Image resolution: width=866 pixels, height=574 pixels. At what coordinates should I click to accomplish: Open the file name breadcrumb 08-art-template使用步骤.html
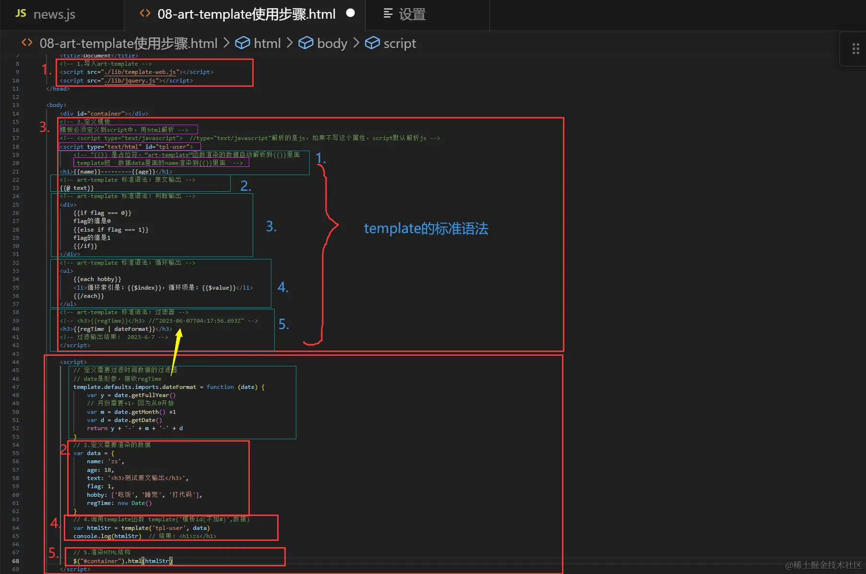(129, 43)
